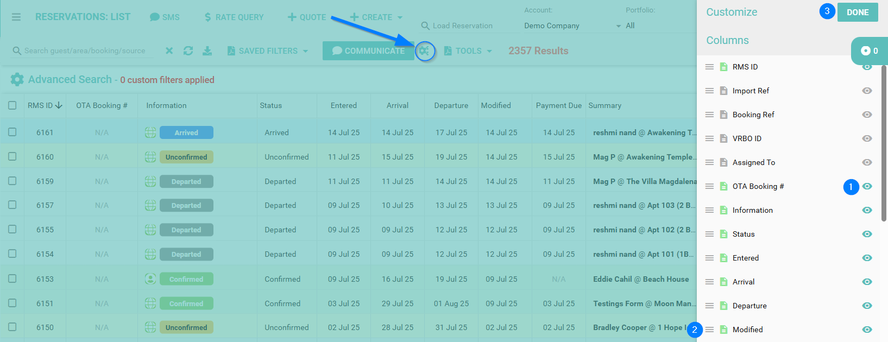Clear the search with X icon
Image resolution: width=888 pixels, height=342 pixels.
tap(169, 50)
